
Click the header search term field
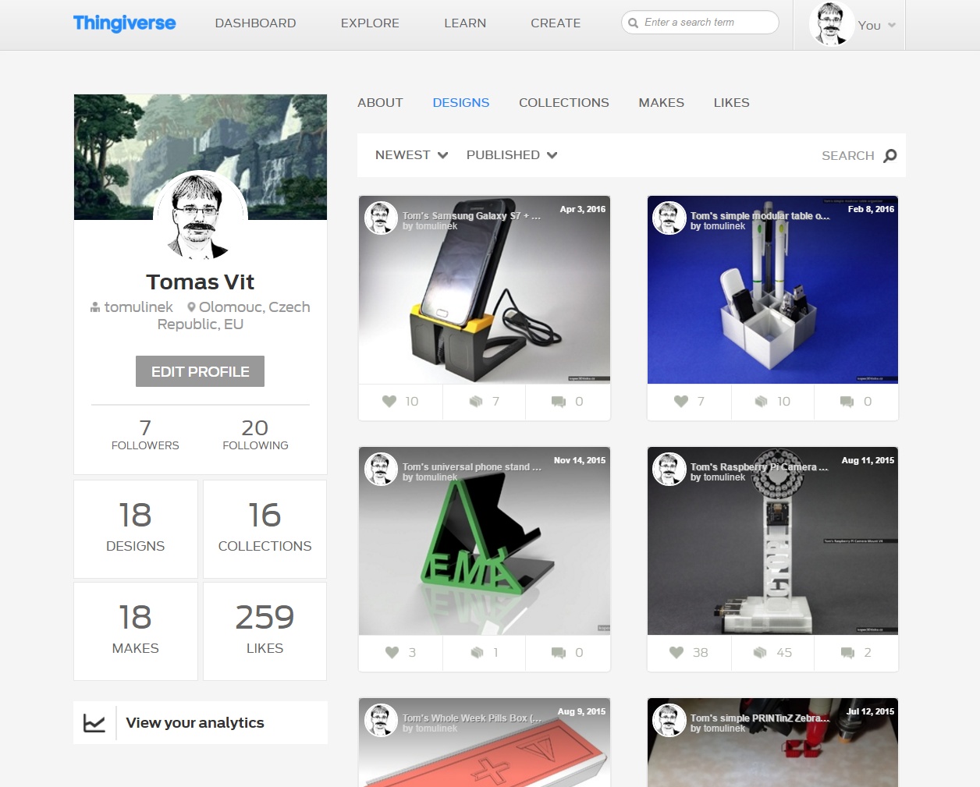701,23
